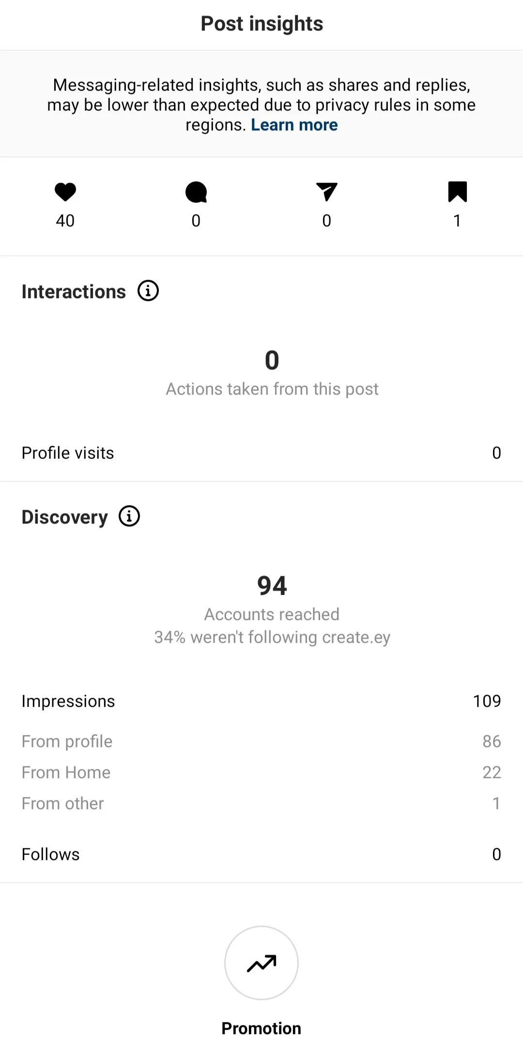
Task: Tap the likes heart icon
Action: (65, 192)
